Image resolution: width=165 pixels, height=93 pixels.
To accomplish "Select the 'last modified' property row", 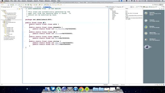I will (126, 13).
